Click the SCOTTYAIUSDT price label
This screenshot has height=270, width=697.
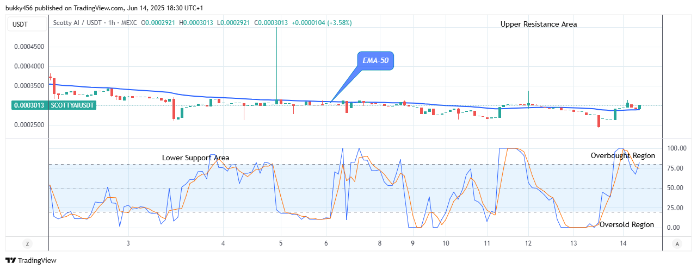73,105
